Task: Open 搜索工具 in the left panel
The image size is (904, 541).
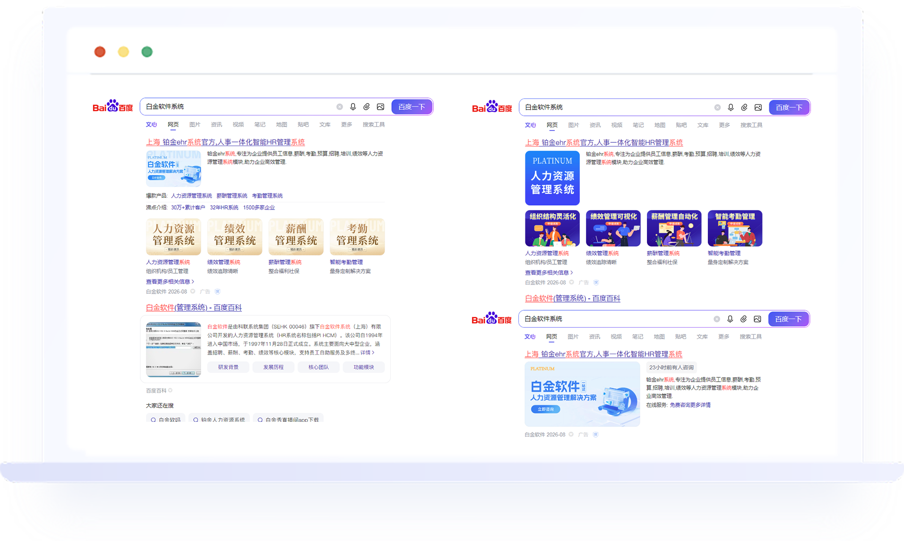Action: (x=374, y=125)
